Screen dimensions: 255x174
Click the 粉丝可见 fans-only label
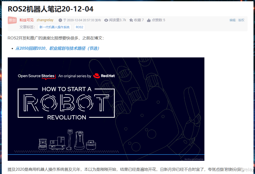click(26, 20)
